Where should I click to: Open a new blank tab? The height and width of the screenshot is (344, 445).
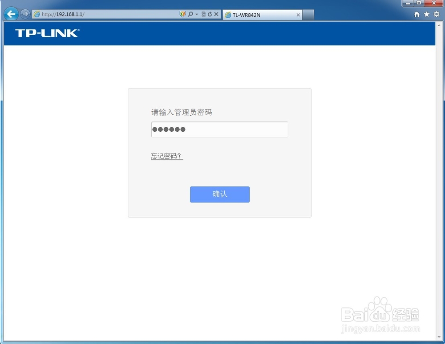[x=308, y=15]
